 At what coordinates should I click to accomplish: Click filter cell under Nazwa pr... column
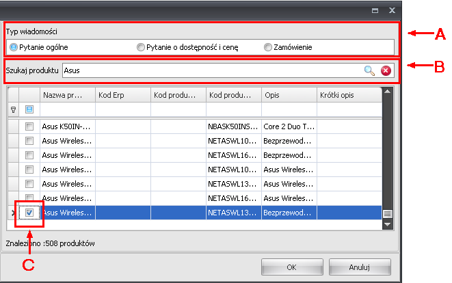(68, 109)
